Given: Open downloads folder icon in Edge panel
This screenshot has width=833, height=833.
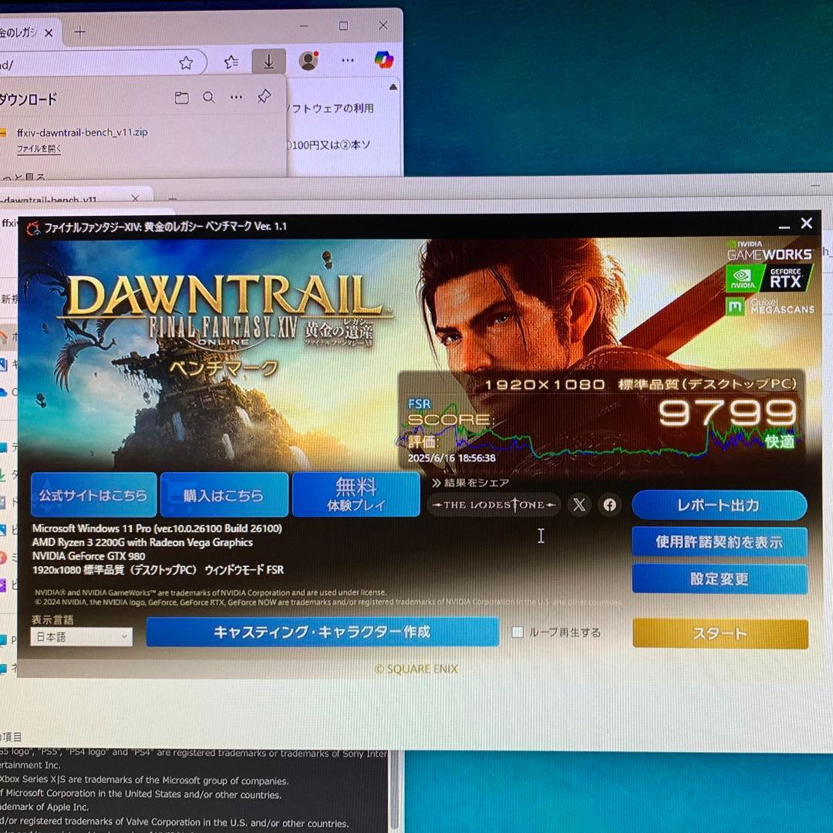Looking at the screenshot, I should [x=181, y=98].
